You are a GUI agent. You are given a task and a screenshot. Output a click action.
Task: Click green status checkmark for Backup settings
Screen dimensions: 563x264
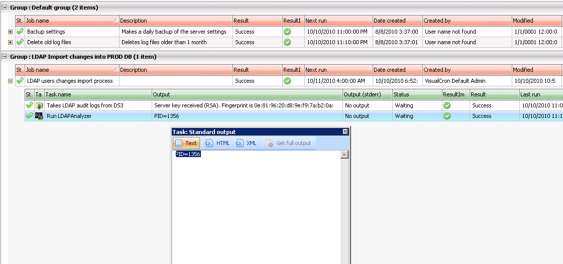(20, 32)
